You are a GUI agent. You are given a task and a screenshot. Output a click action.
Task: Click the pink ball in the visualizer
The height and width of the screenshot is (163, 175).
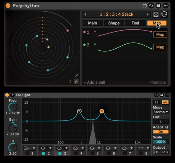68,31
